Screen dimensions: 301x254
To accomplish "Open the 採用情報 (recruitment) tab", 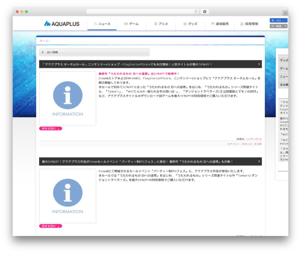I will point(249,24).
